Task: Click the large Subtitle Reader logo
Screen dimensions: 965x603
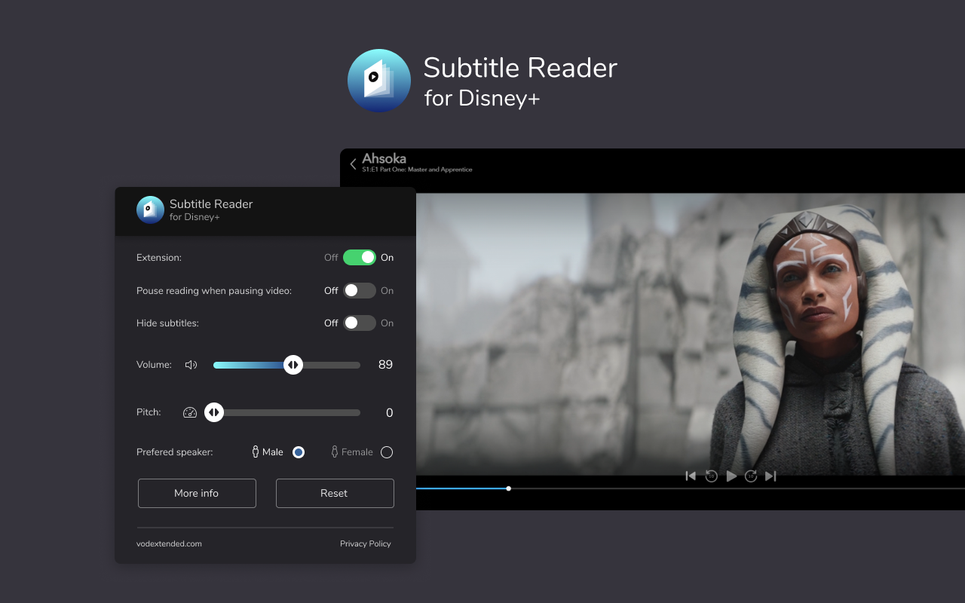Action: (379, 81)
